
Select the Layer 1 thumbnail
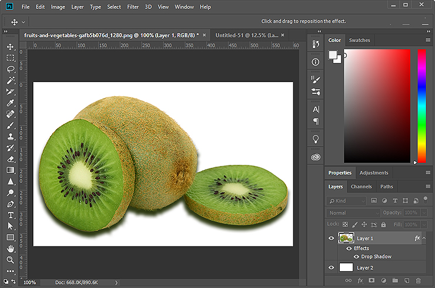point(346,238)
